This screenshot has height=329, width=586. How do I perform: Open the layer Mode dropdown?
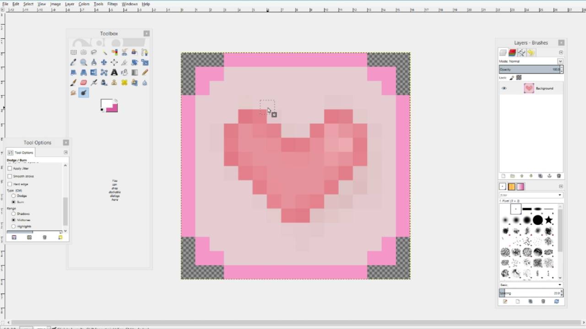[x=560, y=61]
